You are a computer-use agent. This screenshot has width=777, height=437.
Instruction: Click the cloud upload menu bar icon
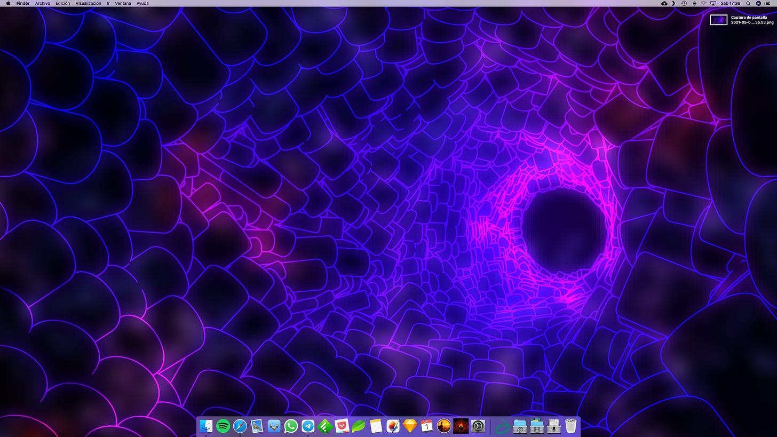pyautogui.click(x=664, y=3)
